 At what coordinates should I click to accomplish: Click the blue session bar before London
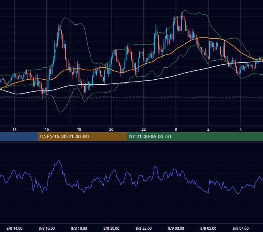point(19,136)
